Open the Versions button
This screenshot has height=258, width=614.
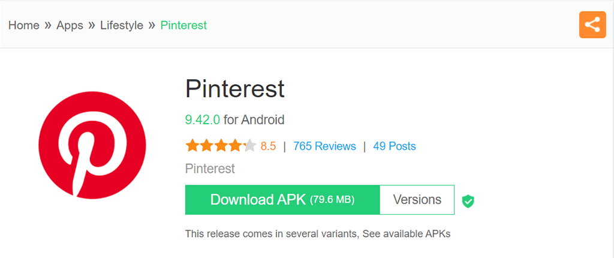coord(417,200)
